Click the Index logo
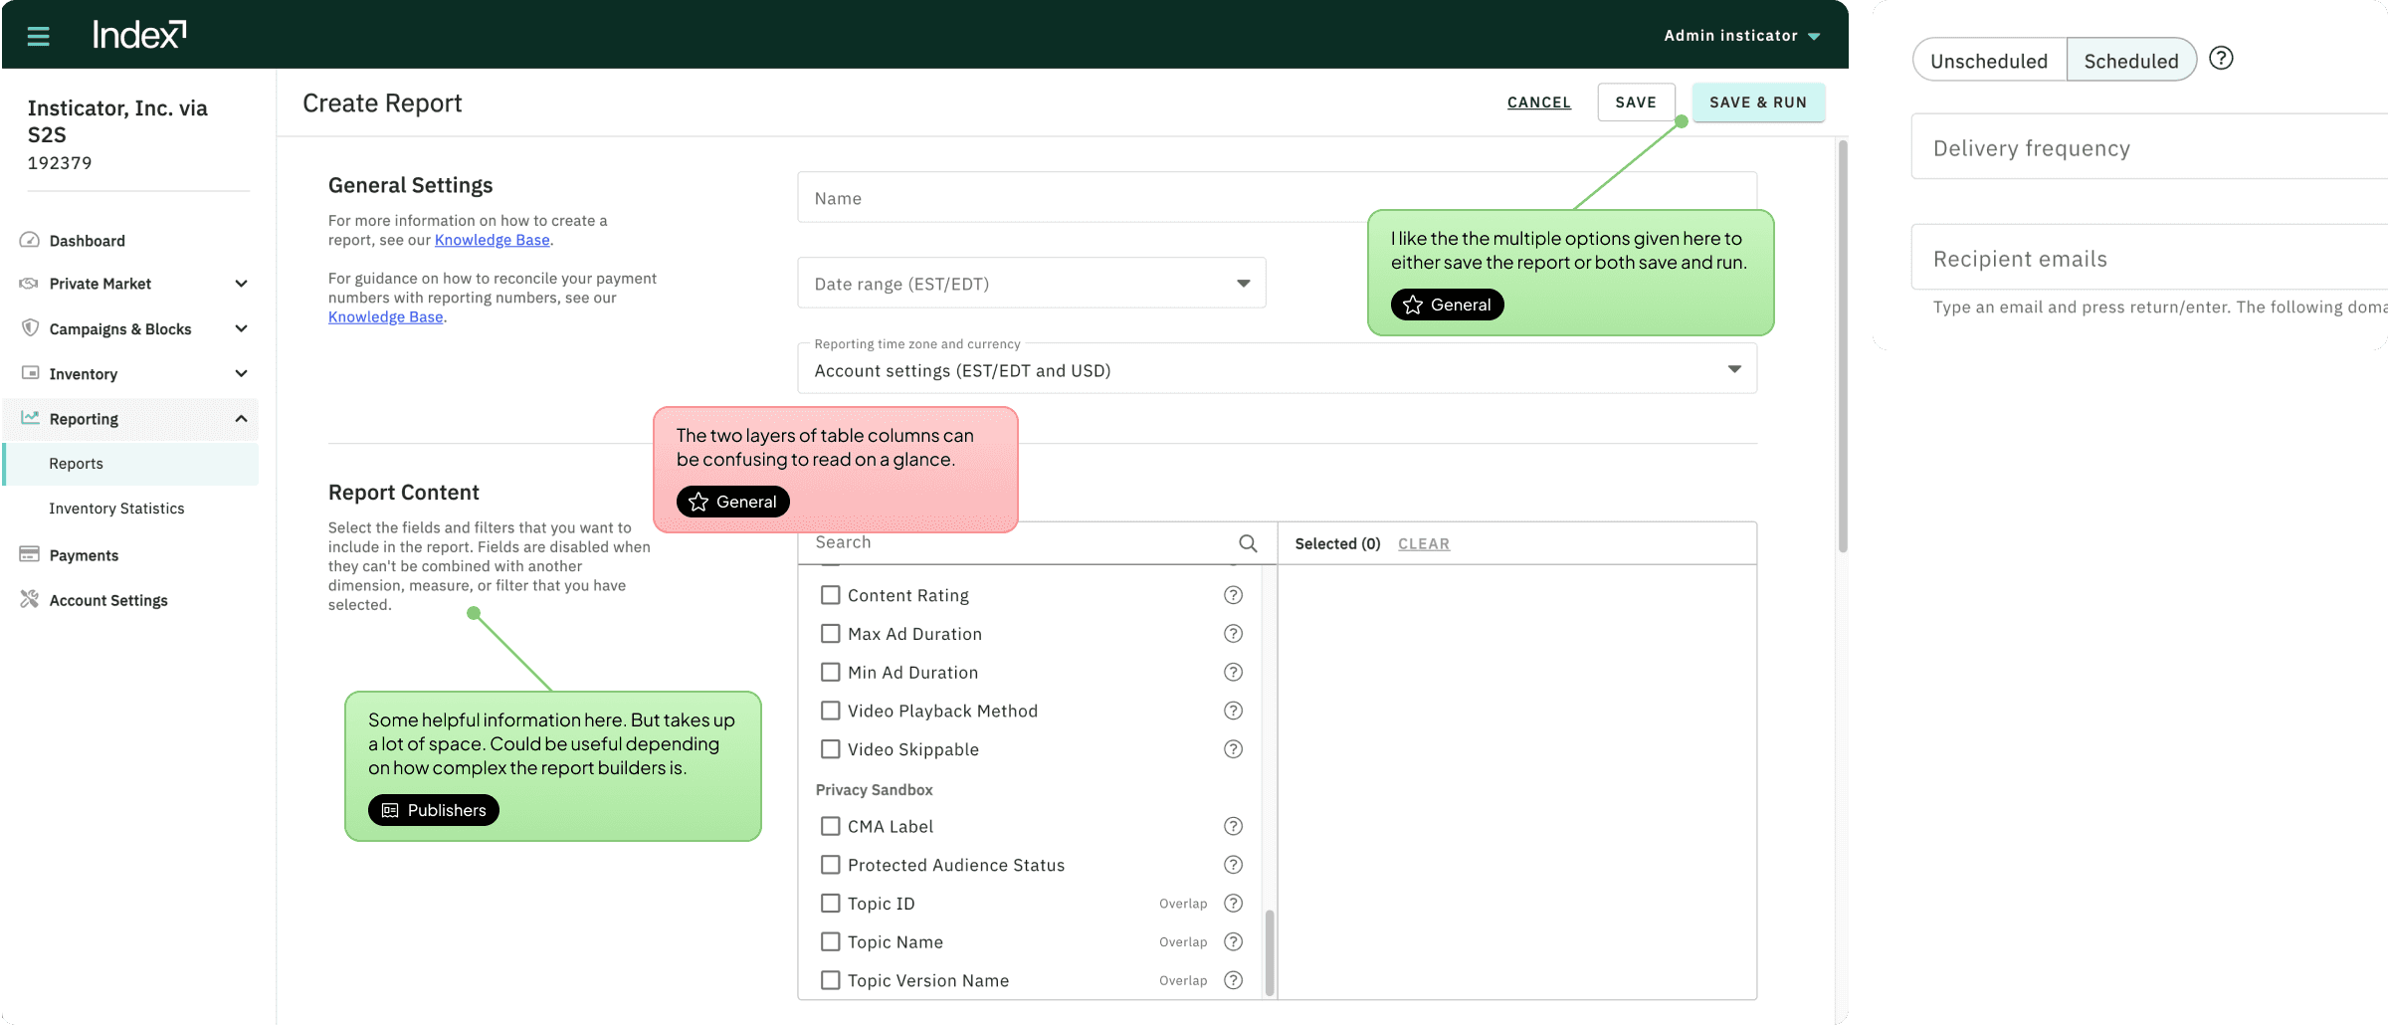Screen dimensions: 2388x1025 tap(139, 35)
